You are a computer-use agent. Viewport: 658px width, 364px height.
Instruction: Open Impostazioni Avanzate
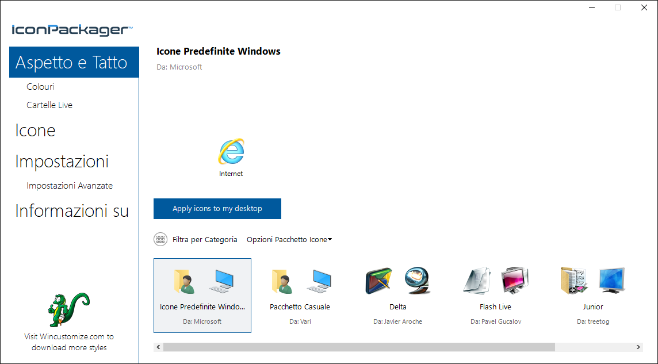pyautogui.click(x=70, y=185)
